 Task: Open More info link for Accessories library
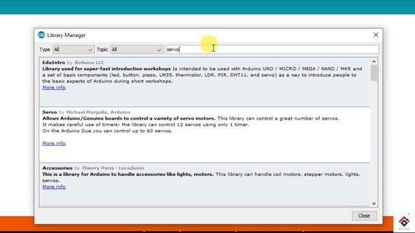54,187
